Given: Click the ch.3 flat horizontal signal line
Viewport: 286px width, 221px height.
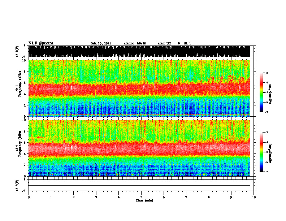Looking at the screenshot, I should point(139,185).
